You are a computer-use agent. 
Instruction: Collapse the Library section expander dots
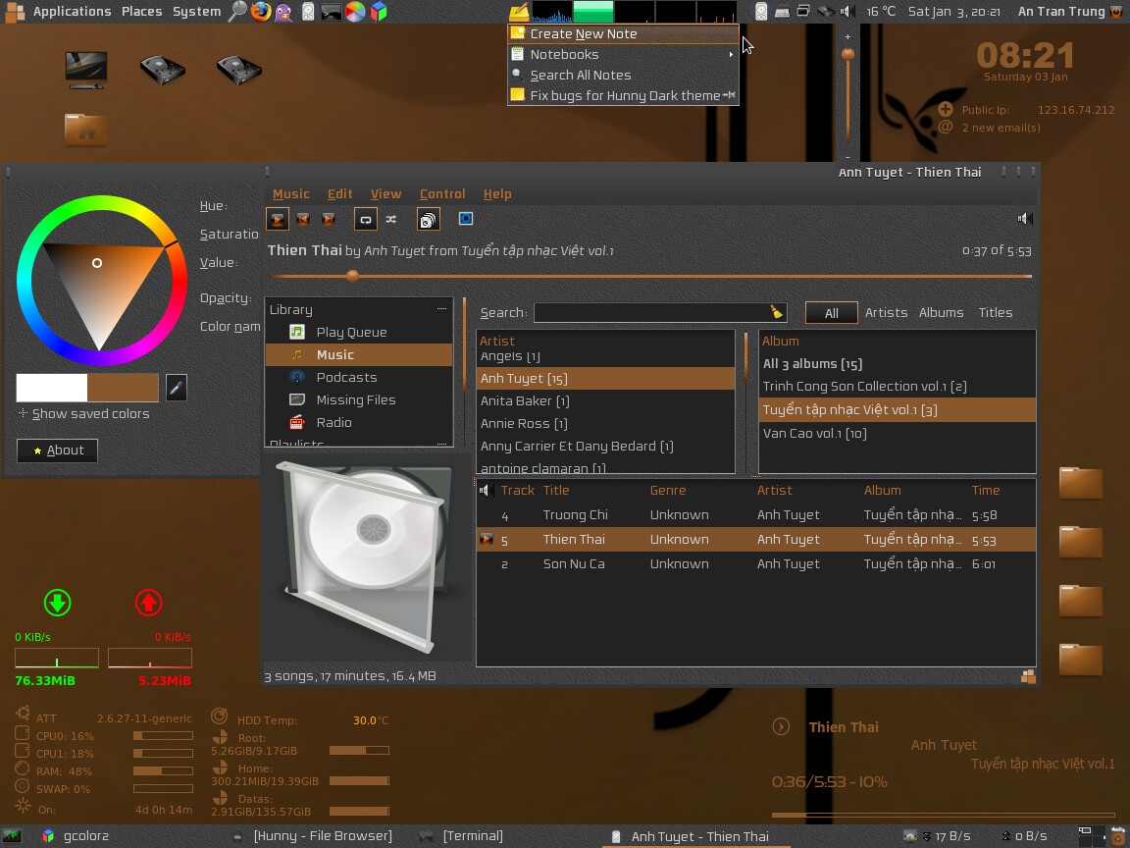point(441,308)
